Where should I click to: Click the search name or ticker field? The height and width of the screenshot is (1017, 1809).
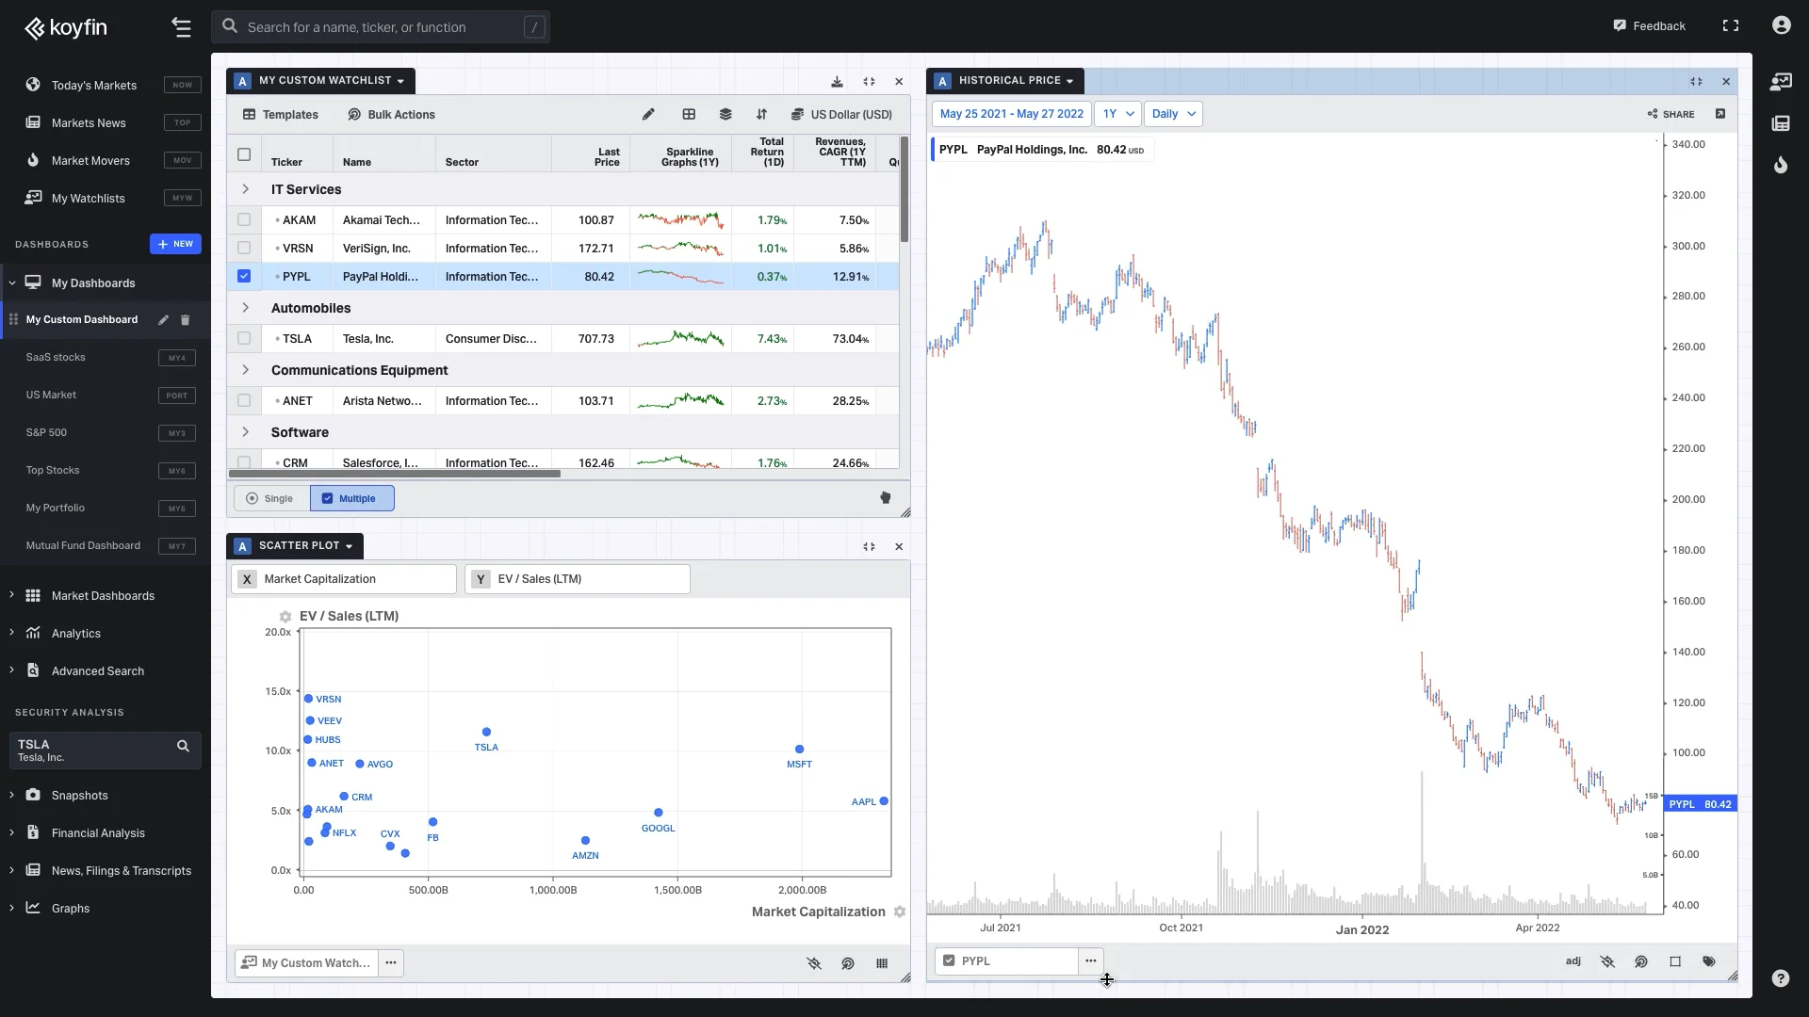[381, 27]
